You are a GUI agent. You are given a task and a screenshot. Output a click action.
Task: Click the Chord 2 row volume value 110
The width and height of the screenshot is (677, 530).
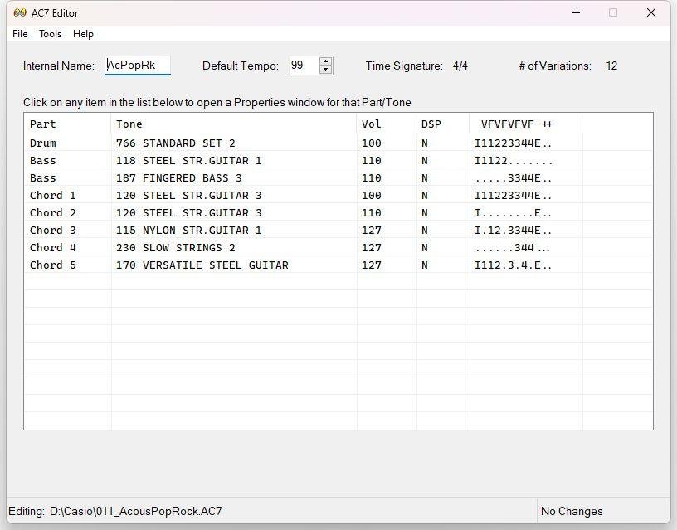(371, 213)
